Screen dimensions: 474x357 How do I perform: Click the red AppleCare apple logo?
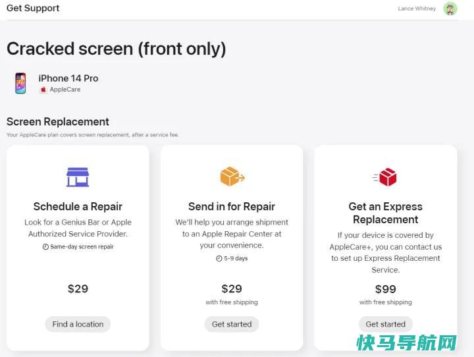(x=43, y=90)
